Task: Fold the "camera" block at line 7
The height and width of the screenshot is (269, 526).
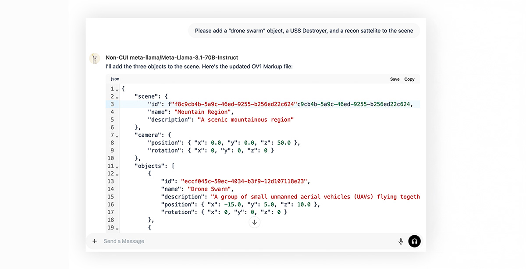Action: click(x=117, y=135)
